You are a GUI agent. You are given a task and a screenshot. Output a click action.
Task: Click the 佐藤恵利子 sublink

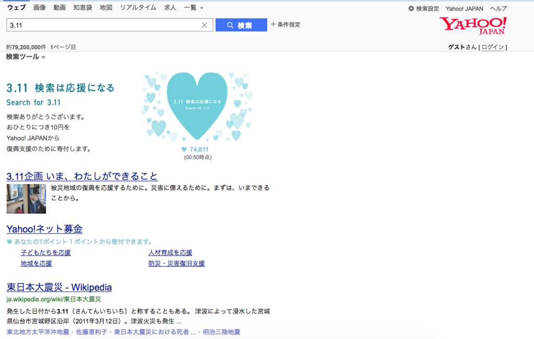[92, 332]
